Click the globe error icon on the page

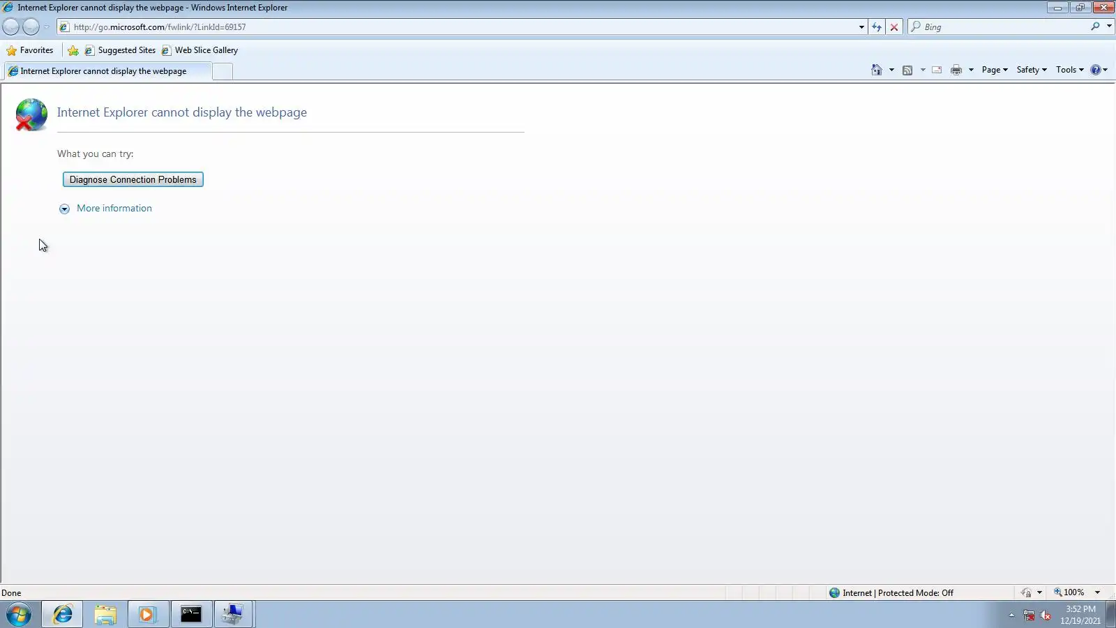31,115
